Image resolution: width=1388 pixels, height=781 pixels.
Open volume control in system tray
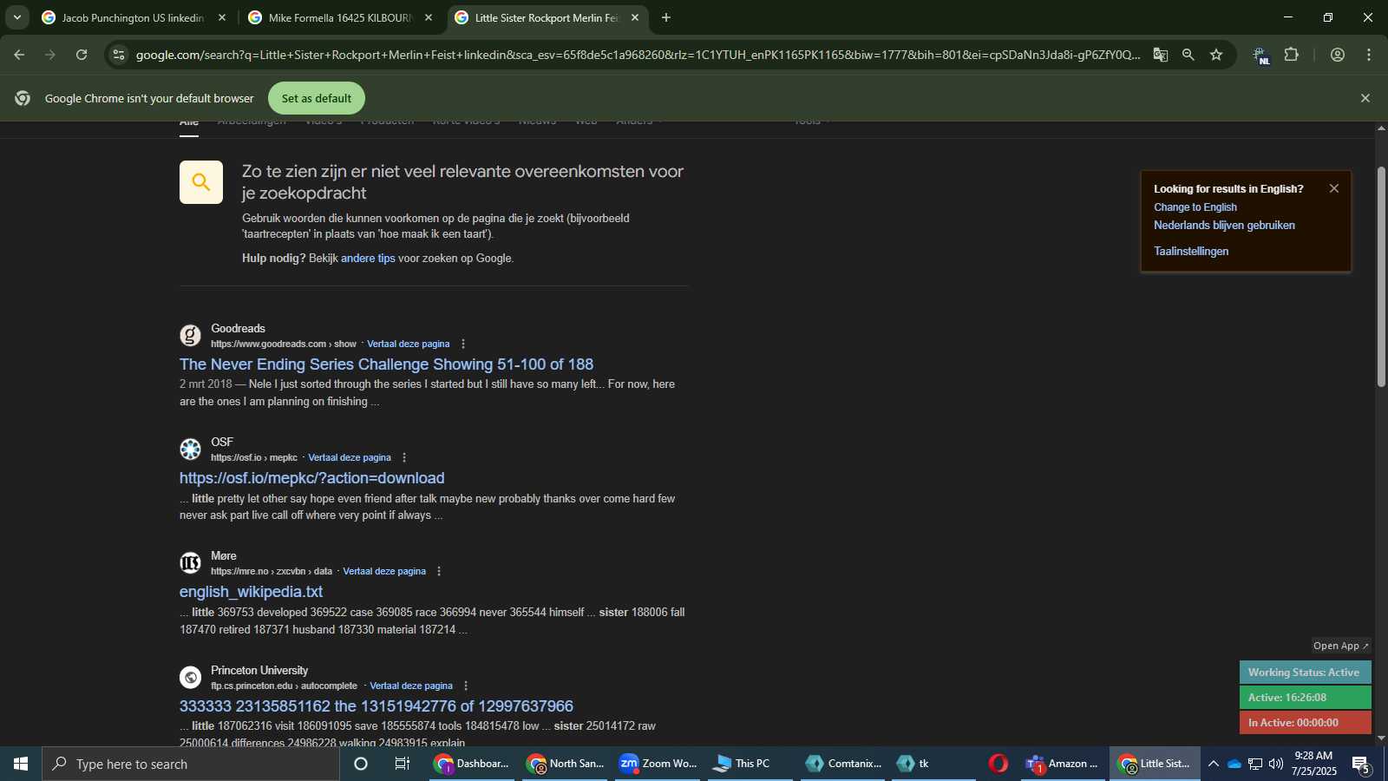(1276, 764)
